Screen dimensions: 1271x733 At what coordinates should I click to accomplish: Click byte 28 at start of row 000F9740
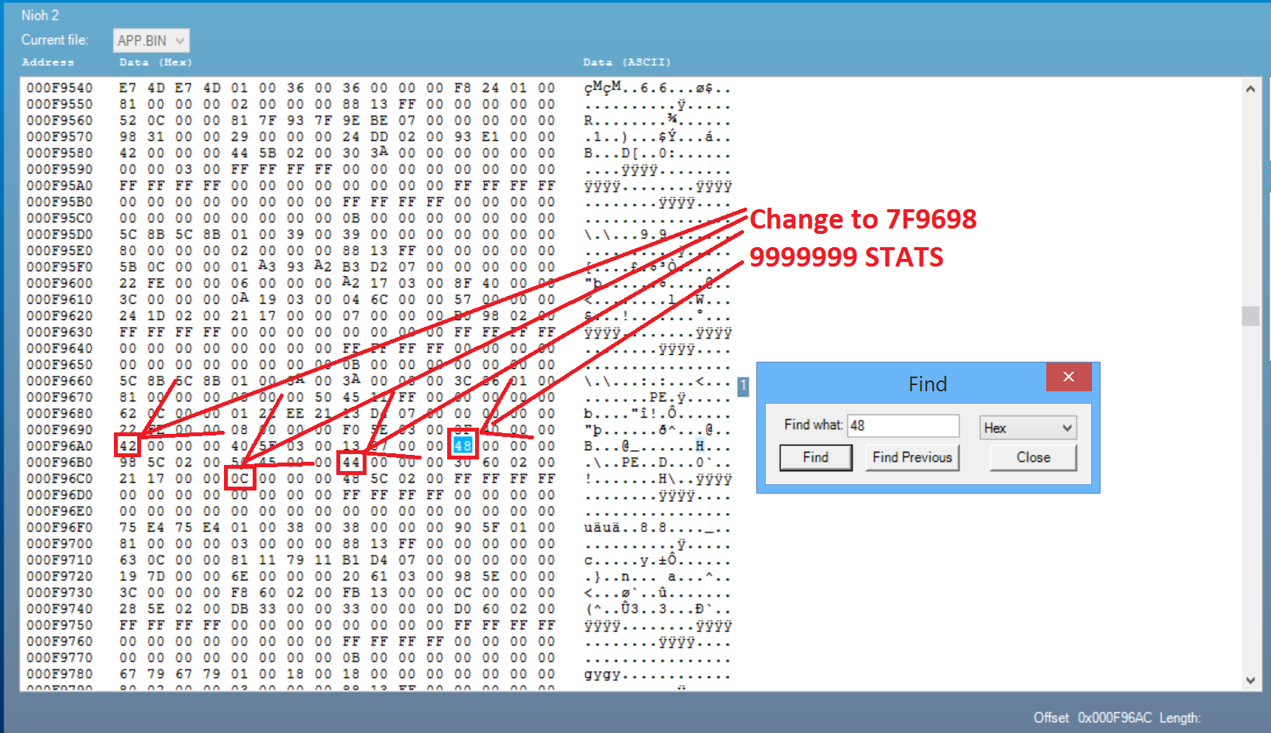(x=128, y=608)
